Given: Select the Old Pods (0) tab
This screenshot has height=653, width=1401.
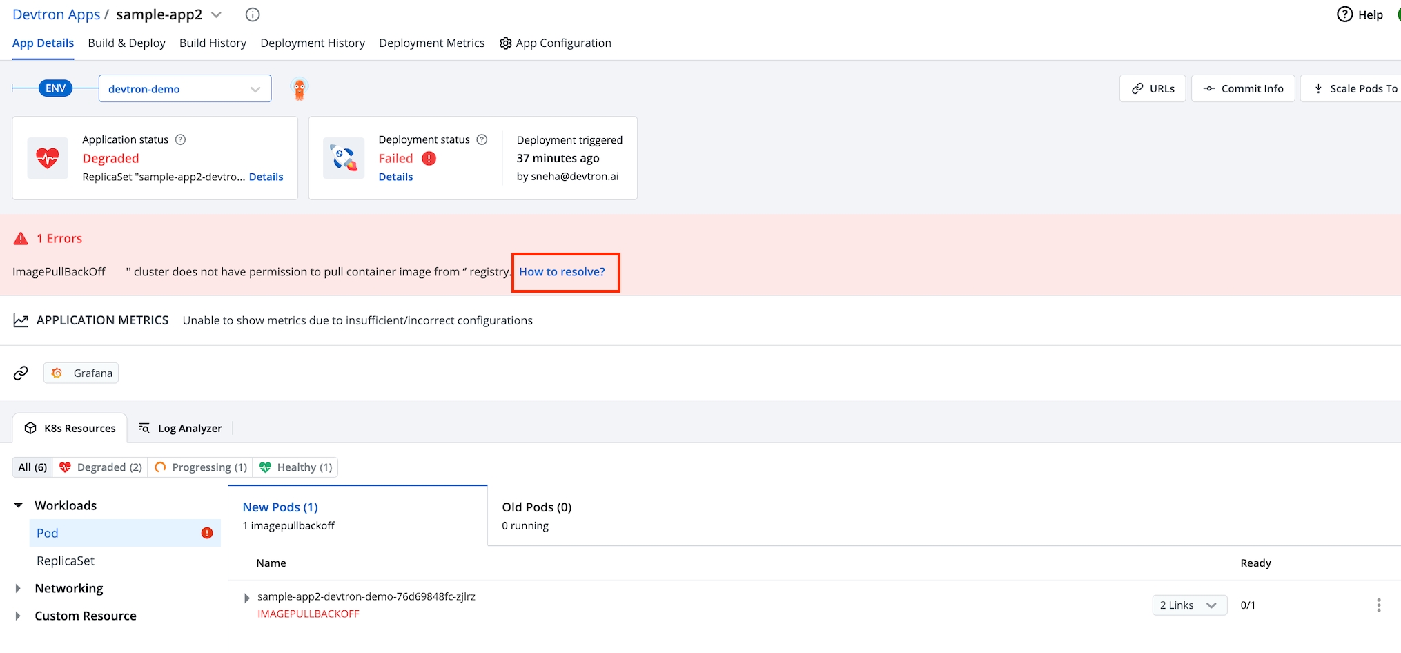Looking at the screenshot, I should pos(537,516).
